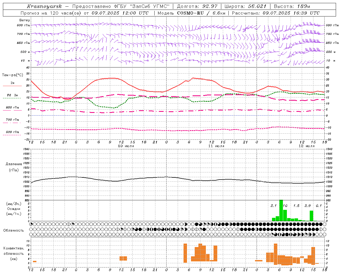Click the 'Облачность' cloudiness label

pos(14,231)
